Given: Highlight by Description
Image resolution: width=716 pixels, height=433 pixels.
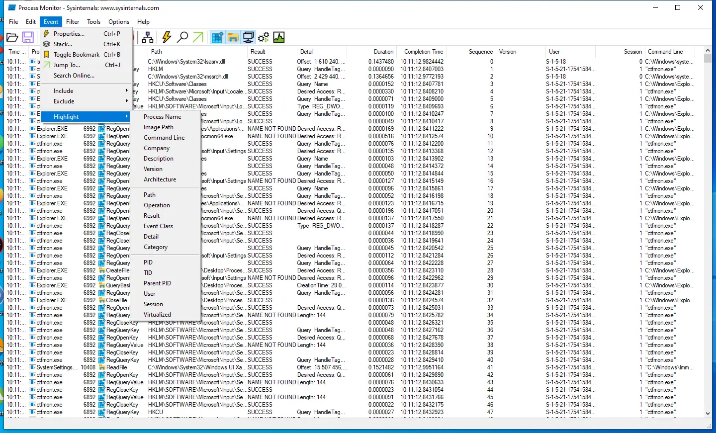Looking at the screenshot, I should 166,159.
